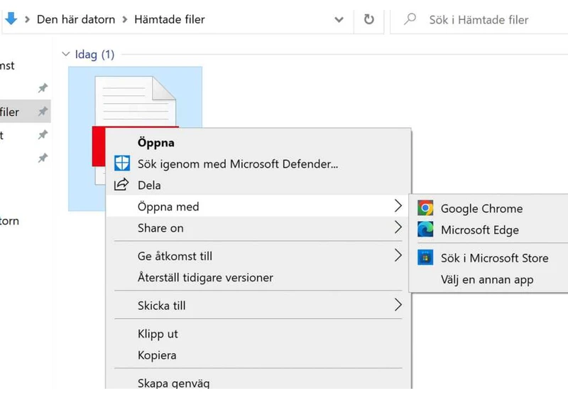
Task: Expand the arrow beside Share on
Action: 398,227
